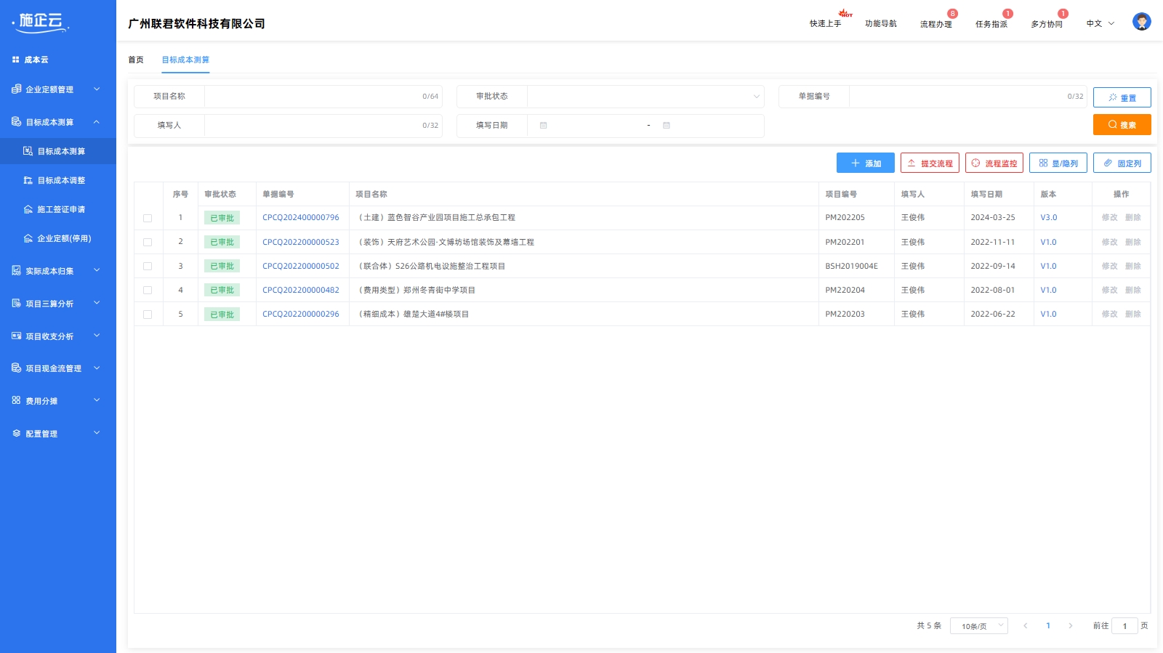Open the user avatar menu

[x=1141, y=22]
